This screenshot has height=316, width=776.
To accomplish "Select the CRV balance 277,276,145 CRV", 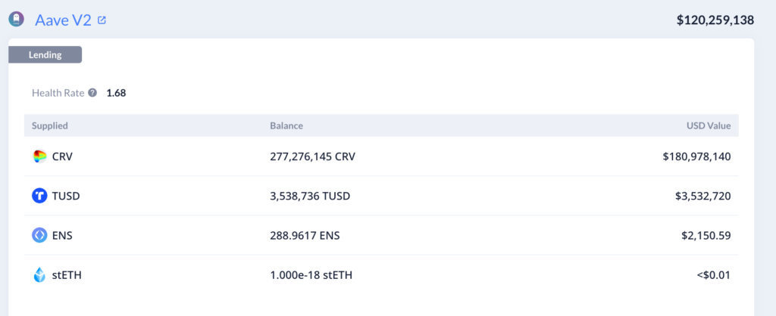I will [312, 156].
